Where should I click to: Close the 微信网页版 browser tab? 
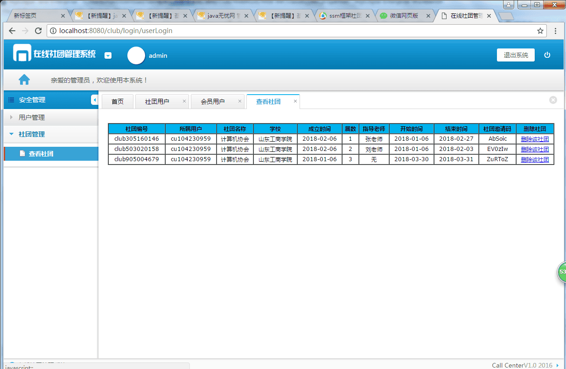(428, 15)
